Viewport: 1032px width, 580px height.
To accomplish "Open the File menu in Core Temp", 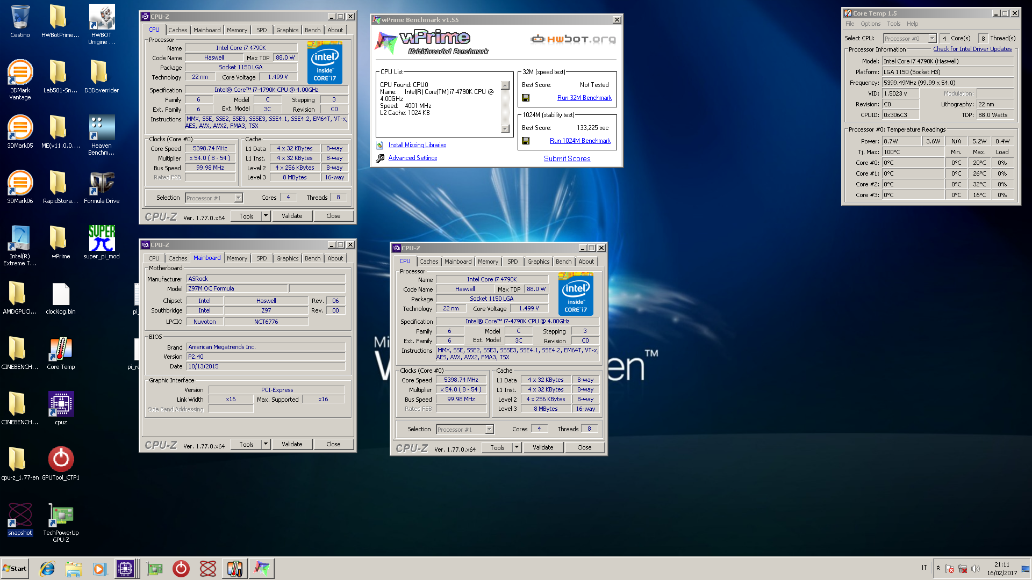I will pyautogui.click(x=849, y=24).
